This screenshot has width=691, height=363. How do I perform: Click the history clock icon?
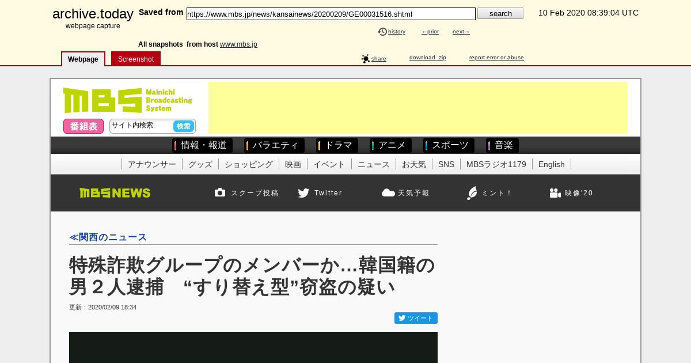point(382,32)
